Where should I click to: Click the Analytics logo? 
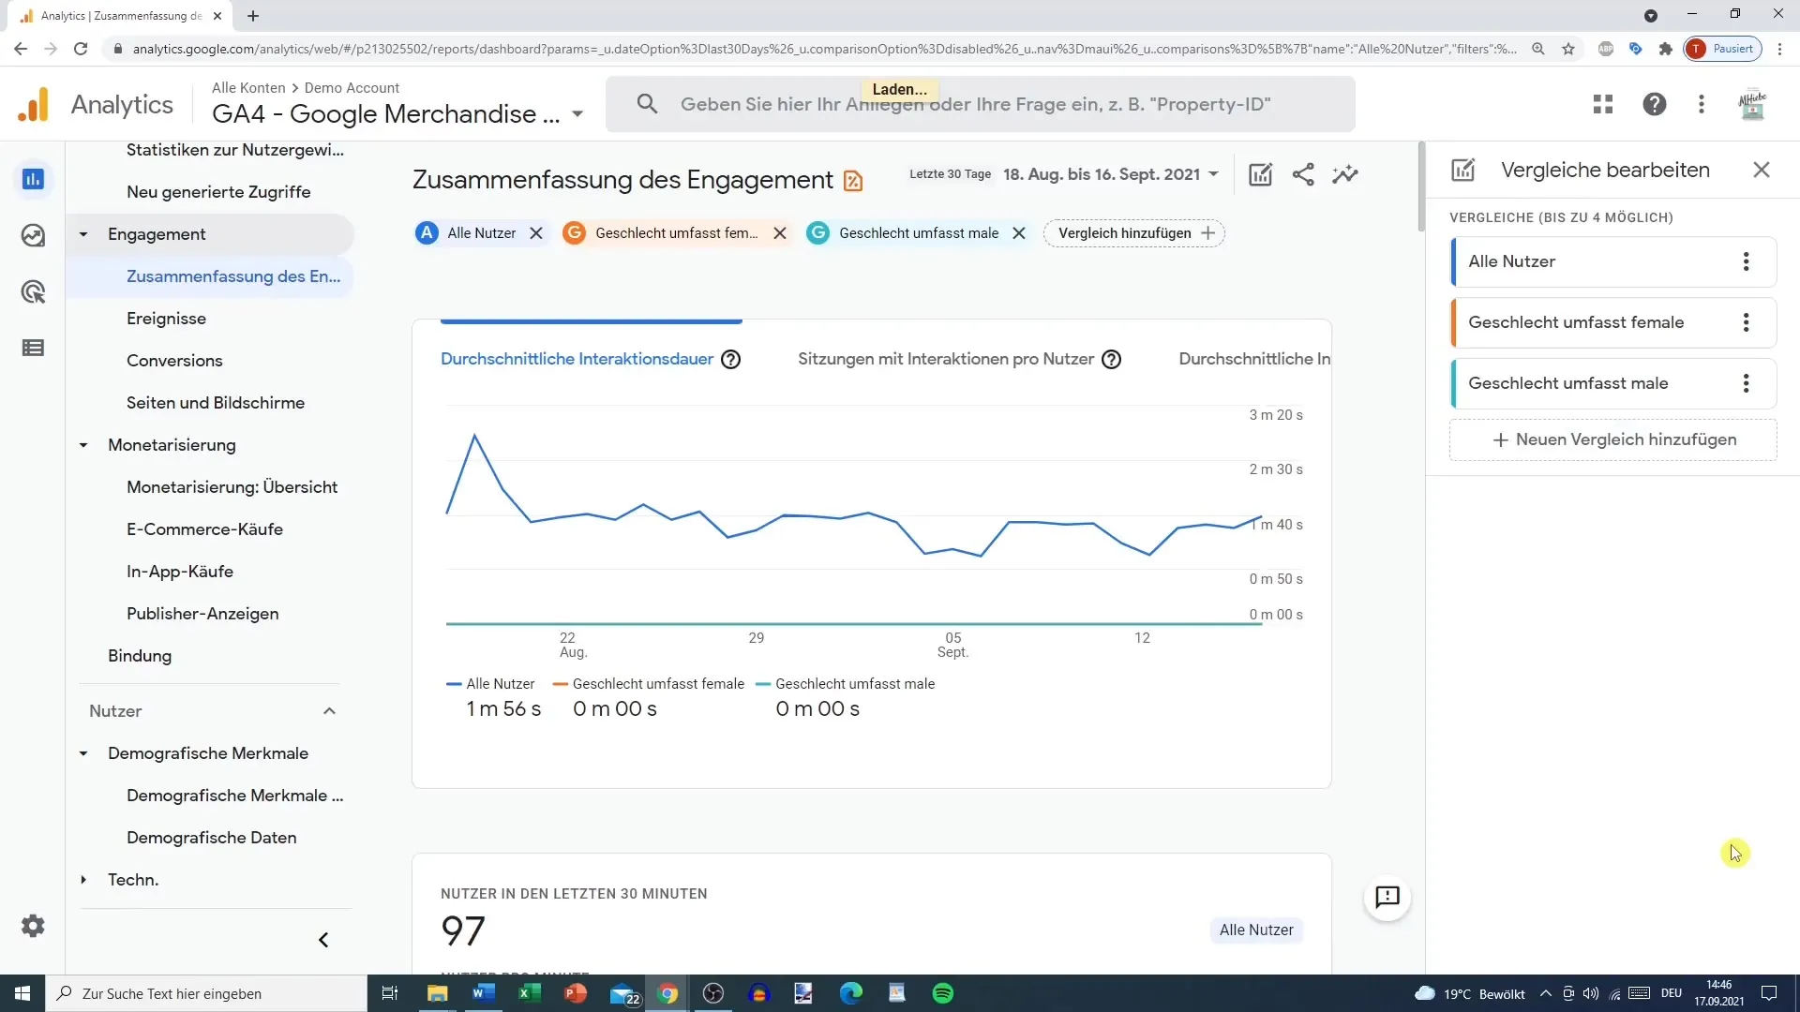tap(34, 104)
